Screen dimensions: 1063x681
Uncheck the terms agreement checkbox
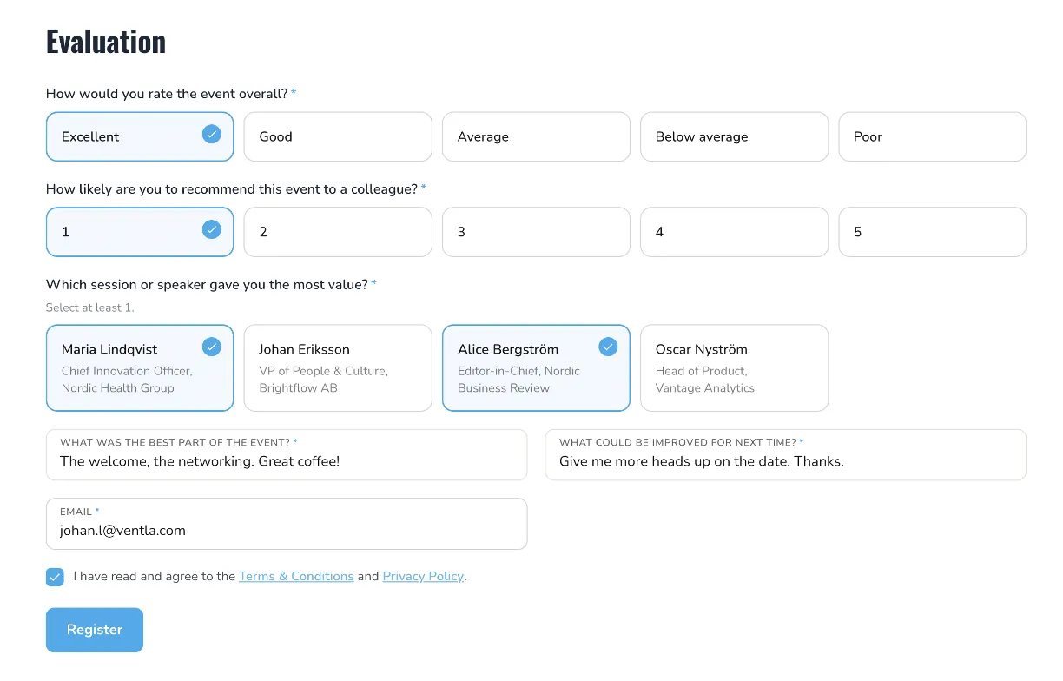click(55, 577)
